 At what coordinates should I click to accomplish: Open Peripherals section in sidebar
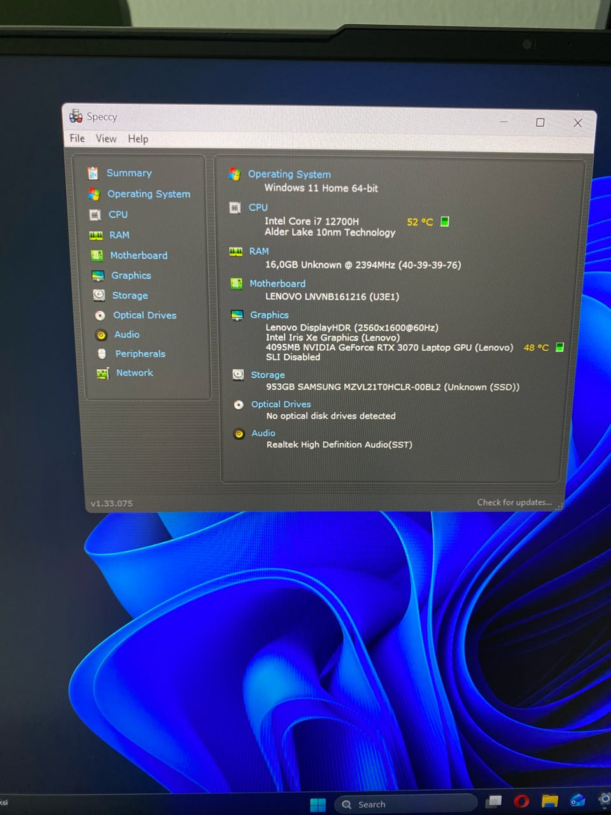140,354
